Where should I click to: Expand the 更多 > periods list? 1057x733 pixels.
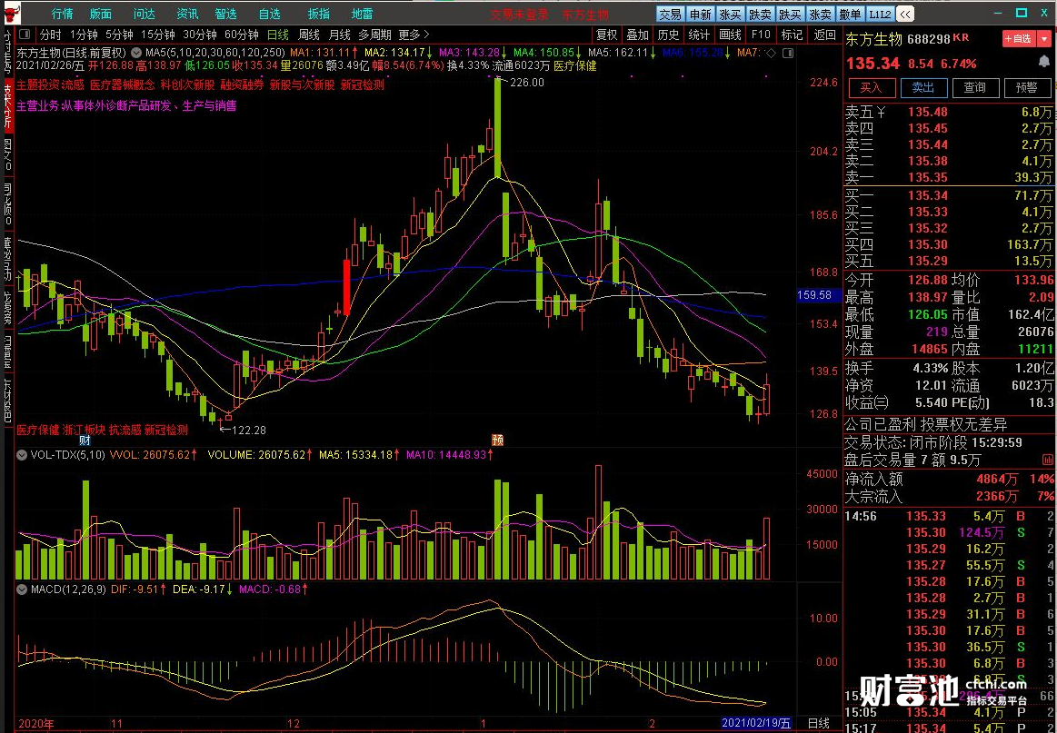[414, 35]
